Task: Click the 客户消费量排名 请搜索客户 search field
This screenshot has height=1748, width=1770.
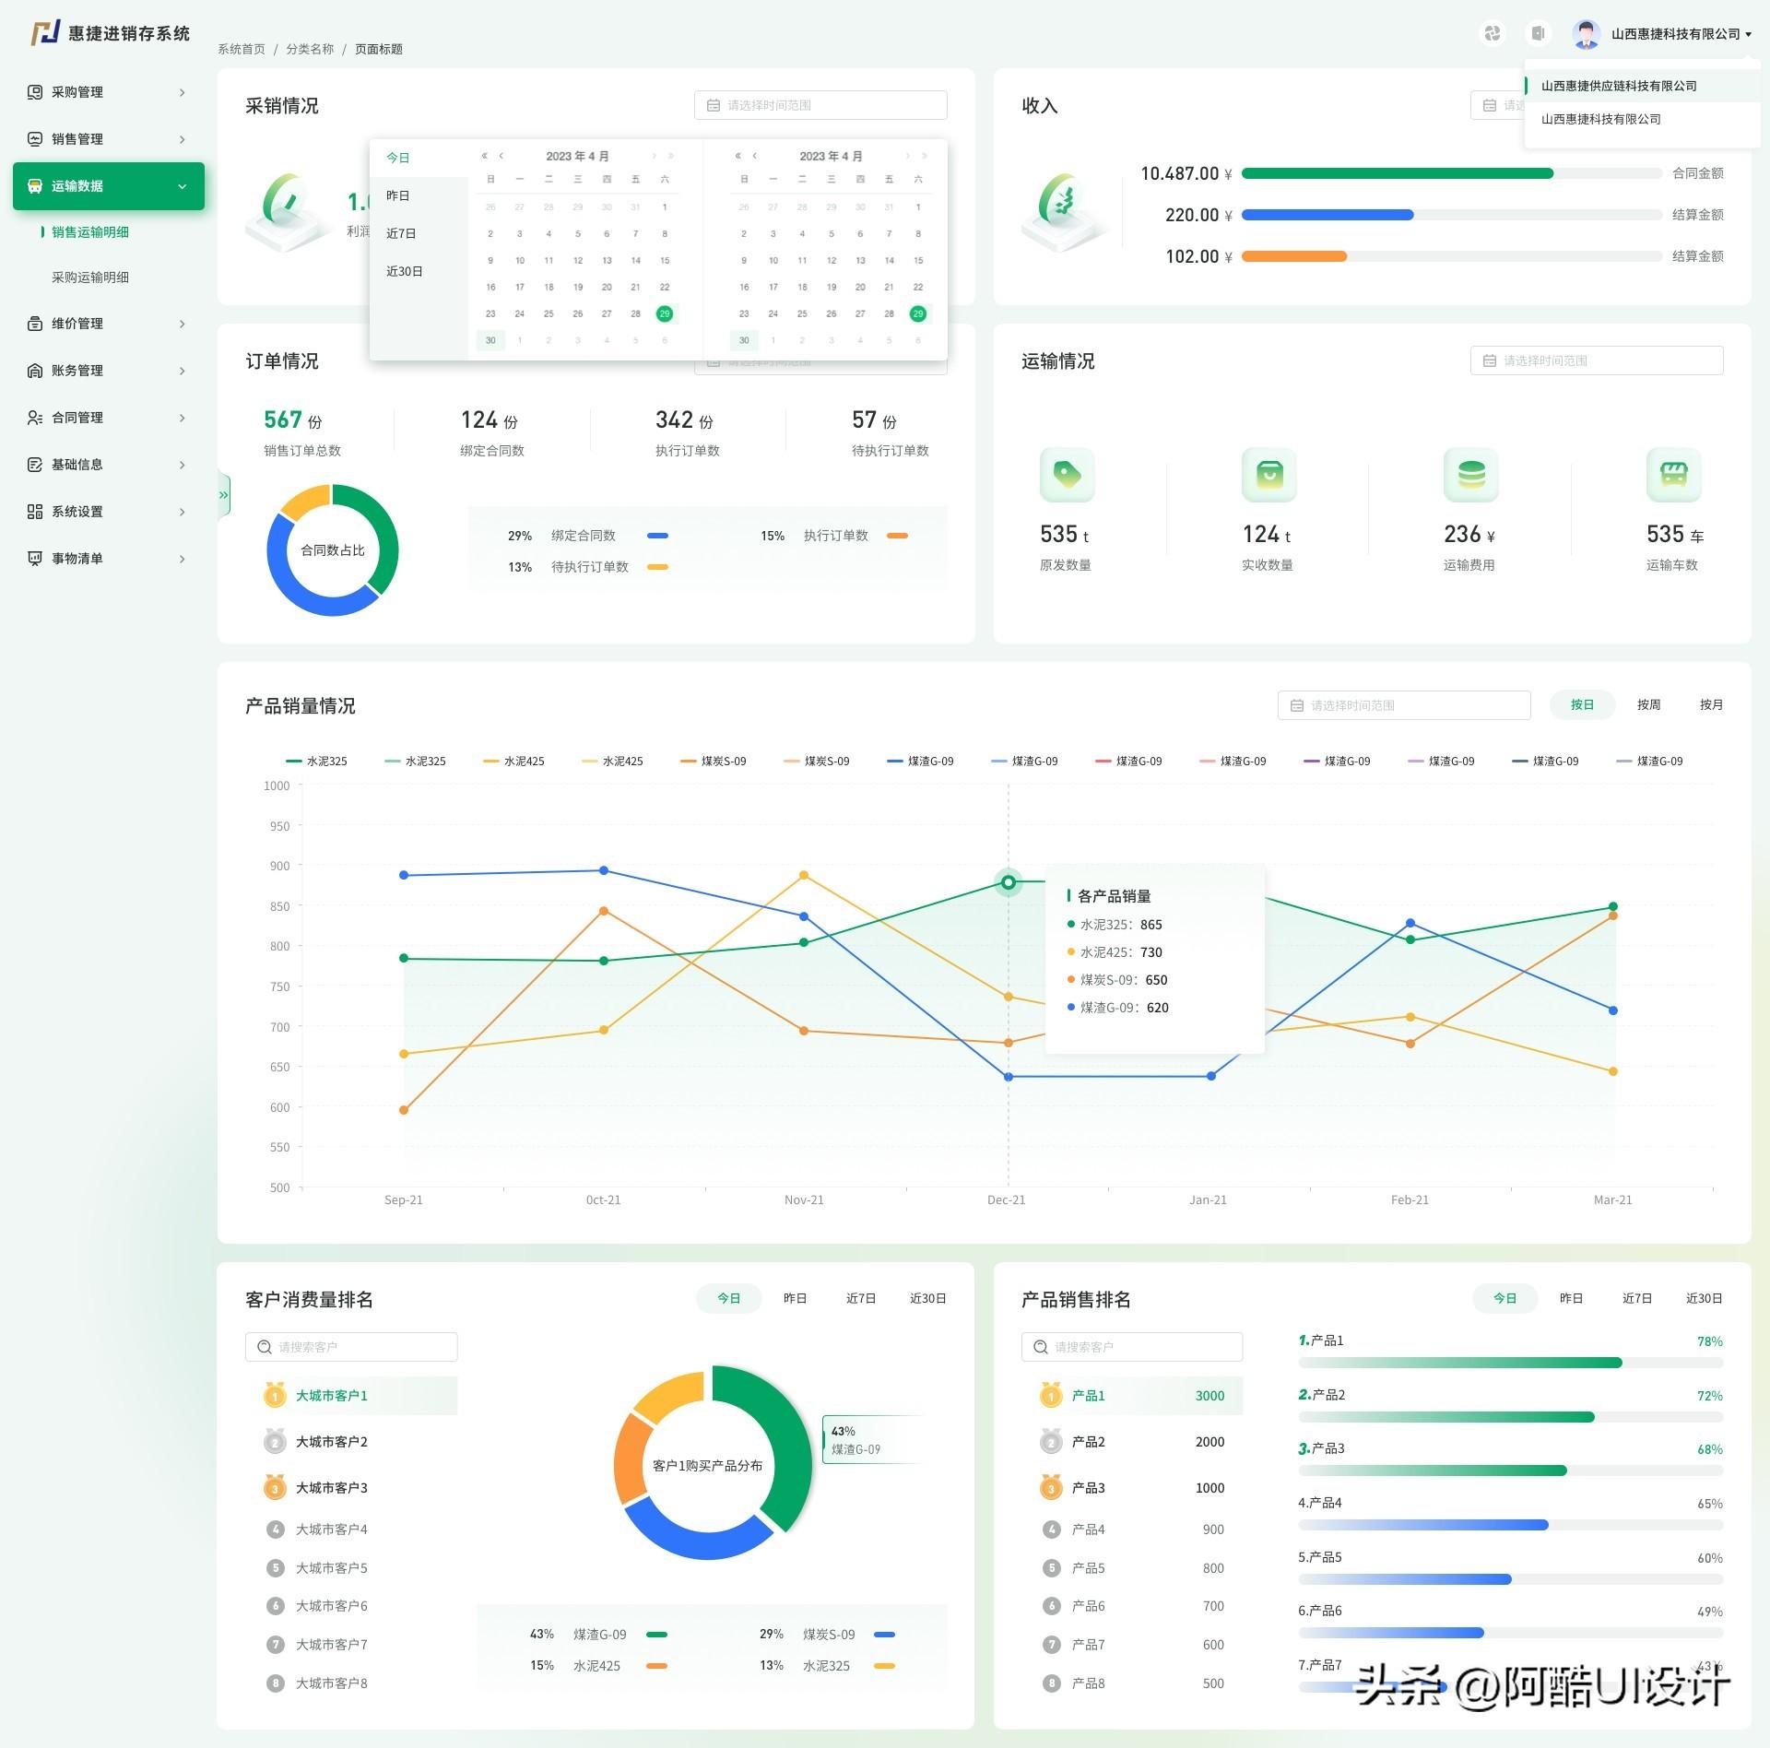Action: (351, 1347)
